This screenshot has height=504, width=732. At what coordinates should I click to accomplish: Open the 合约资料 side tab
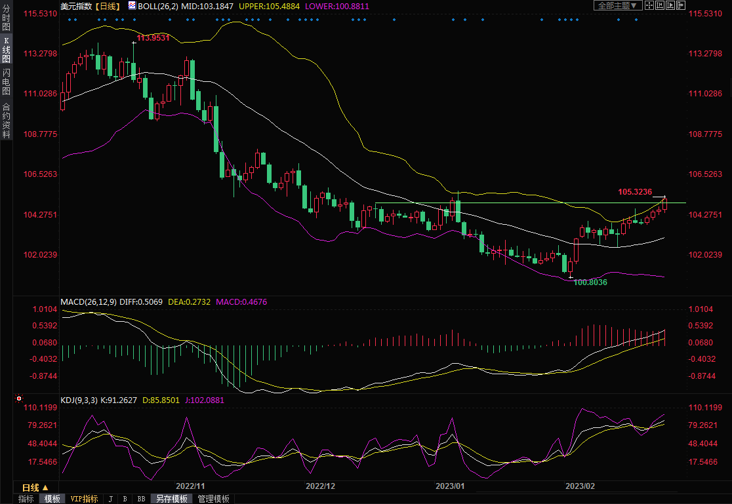(x=6, y=121)
